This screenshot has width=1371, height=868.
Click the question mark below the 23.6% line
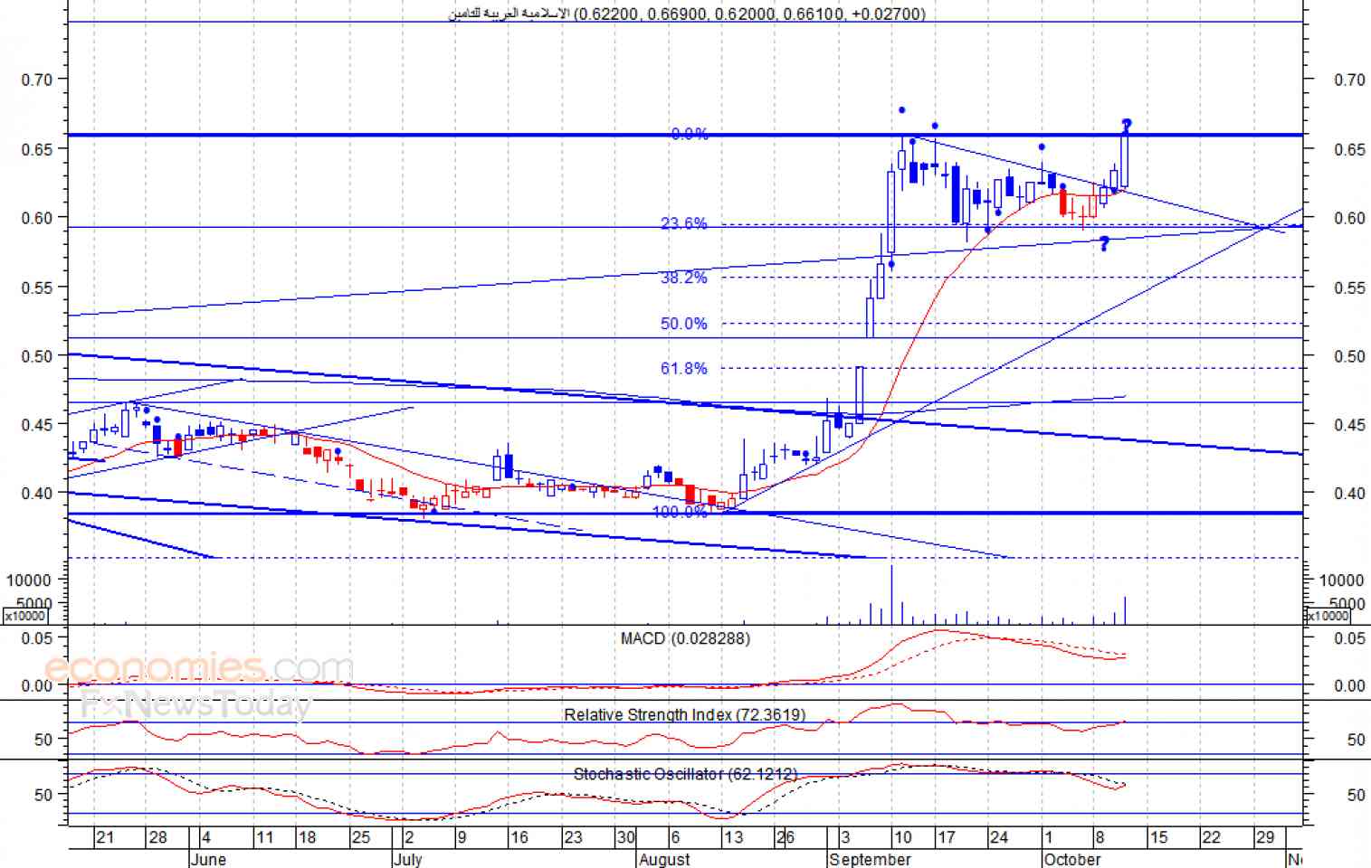pyautogui.click(x=1104, y=243)
